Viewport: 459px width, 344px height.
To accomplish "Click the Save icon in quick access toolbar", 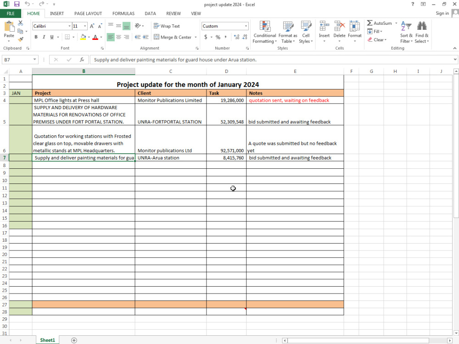I will (17, 4).
